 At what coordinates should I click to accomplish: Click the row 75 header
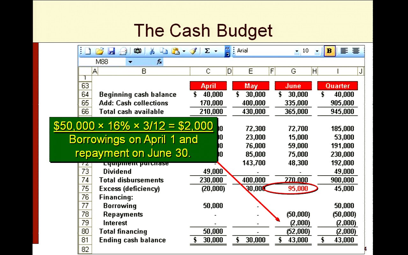85,189
